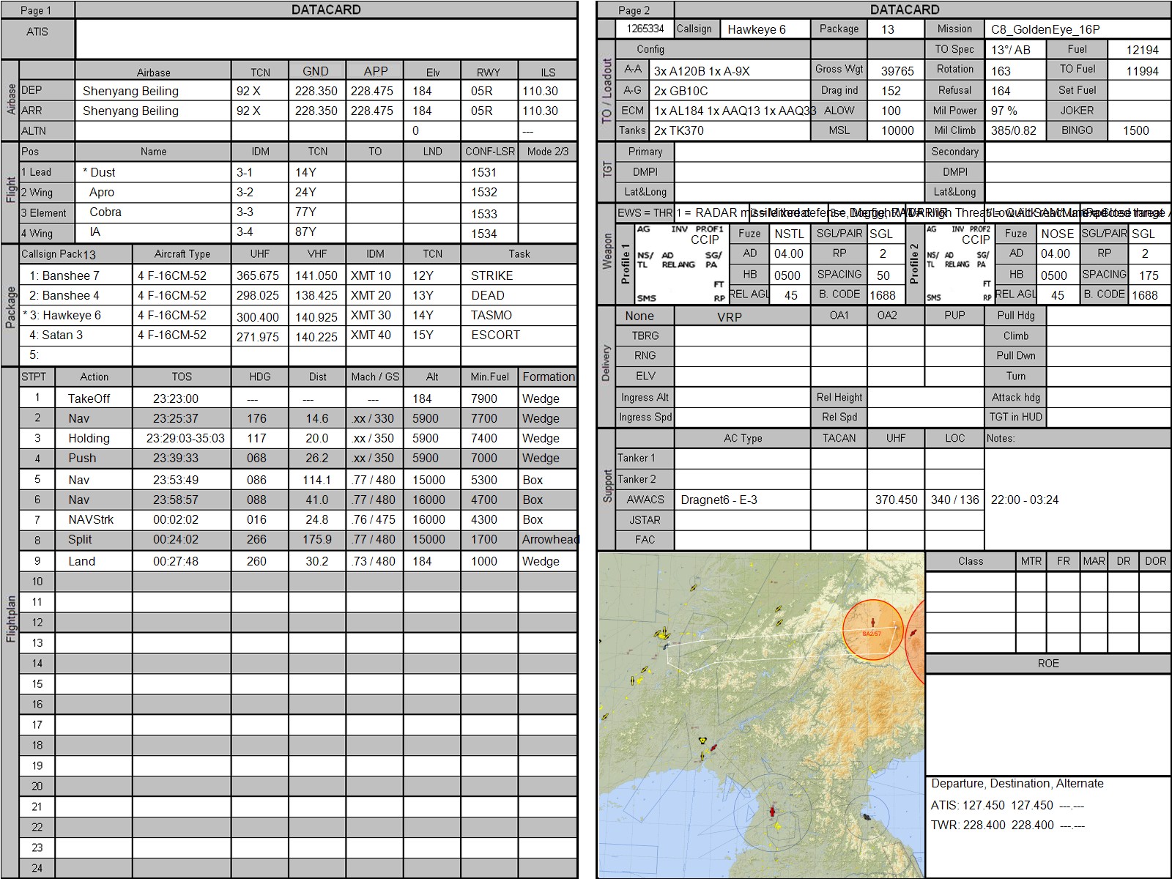The image size is (1172, 879).
Task: Click the empty ATIS text box
Action: coord(326,39)
